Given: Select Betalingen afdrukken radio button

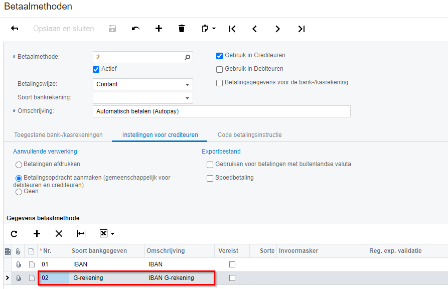Looking at the screenshot, I should [19, 165].
